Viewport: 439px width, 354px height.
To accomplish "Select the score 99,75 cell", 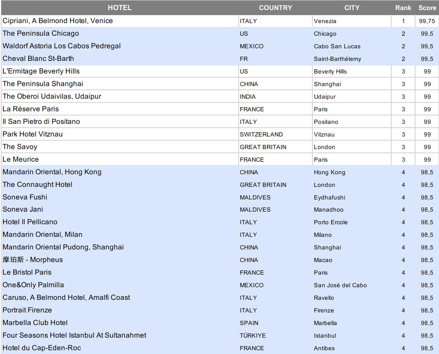I will pyautogui.click(x=427, y=21).
